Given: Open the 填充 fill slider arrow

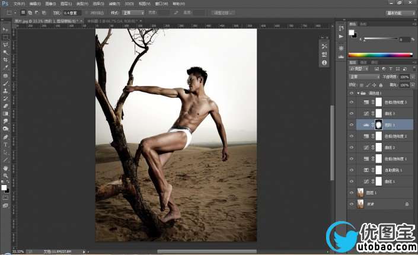Looking at the screenshot, I should click(x=413, y=85).
